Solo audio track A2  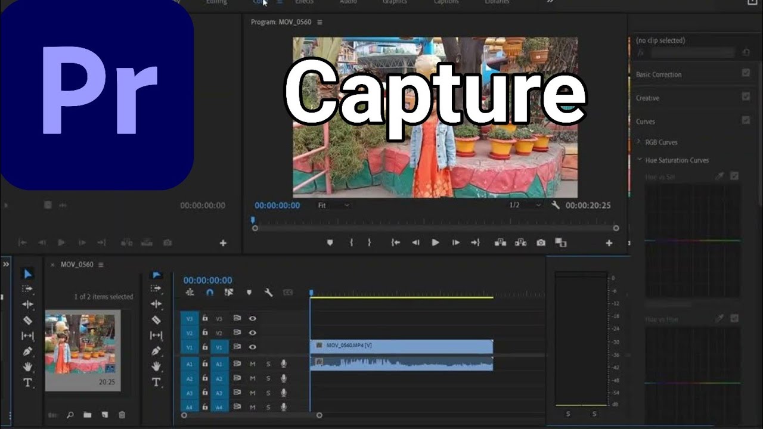click(268, 378)
